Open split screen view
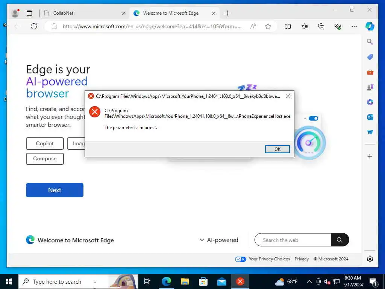 click(x=288, y=26)
